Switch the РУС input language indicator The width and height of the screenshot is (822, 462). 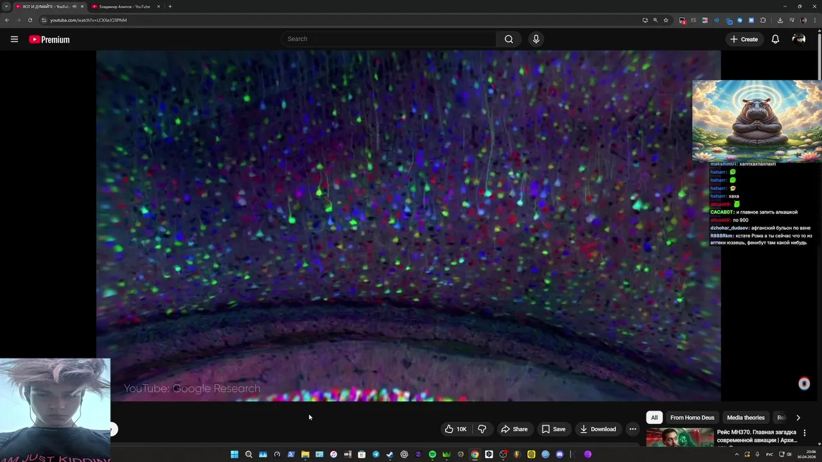769,454
